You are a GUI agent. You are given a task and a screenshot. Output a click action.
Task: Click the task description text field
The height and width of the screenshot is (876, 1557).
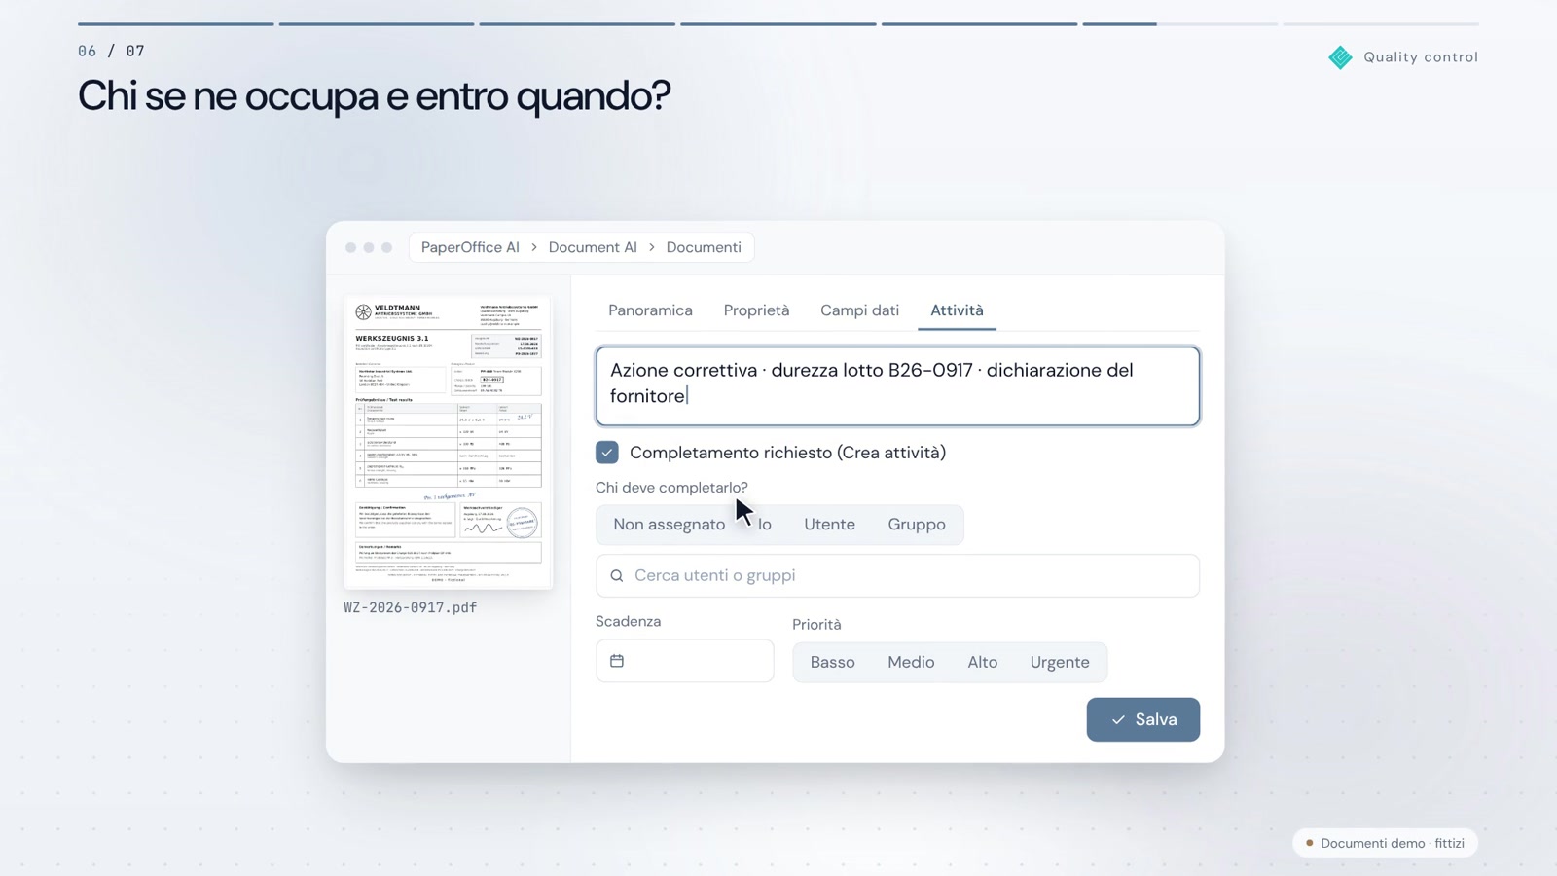point(897,386)
